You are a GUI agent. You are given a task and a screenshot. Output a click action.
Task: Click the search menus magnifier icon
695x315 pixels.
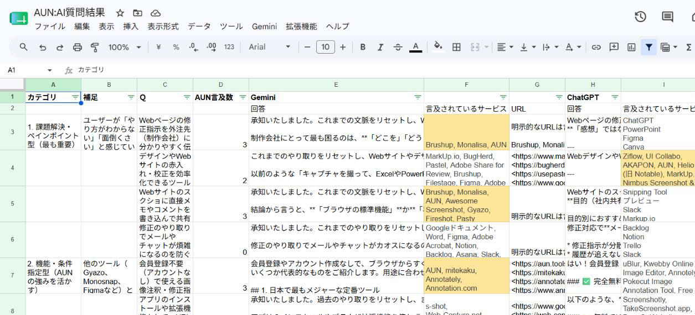click(23, 47)
